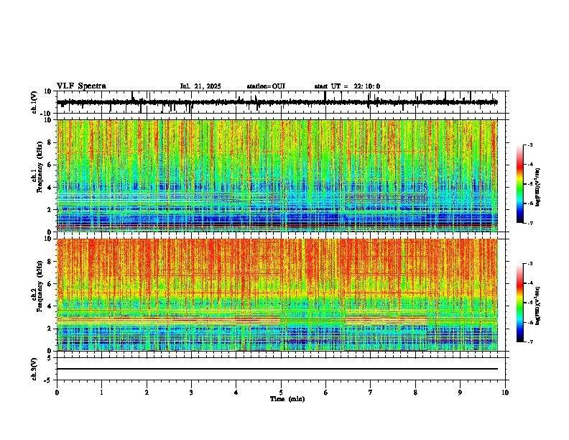Click the time axis tick label "9"
Image resolution: width=569 pixels, height=440 pixels.
coord(460,393)
